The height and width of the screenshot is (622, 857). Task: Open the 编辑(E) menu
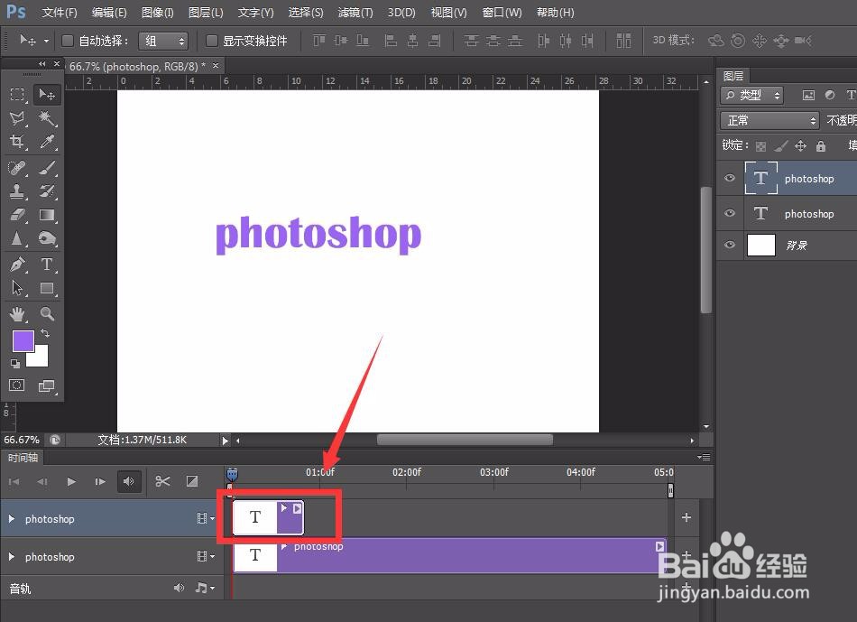pyautogui.click(x=109, y=12)
